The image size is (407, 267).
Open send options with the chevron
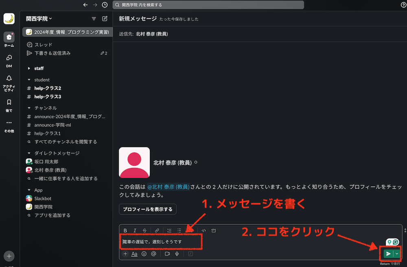(x=397, y=254)
